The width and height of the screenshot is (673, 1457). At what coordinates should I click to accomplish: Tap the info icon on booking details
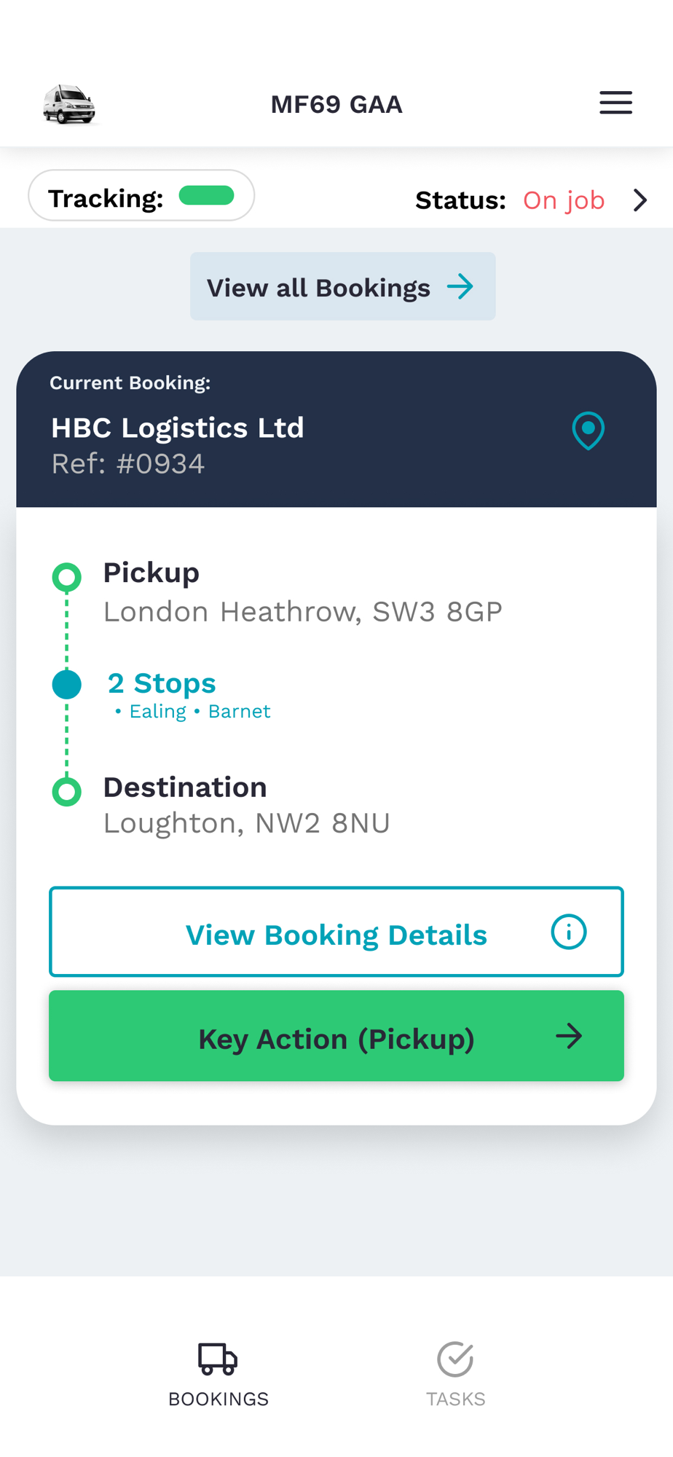point(568,932)
